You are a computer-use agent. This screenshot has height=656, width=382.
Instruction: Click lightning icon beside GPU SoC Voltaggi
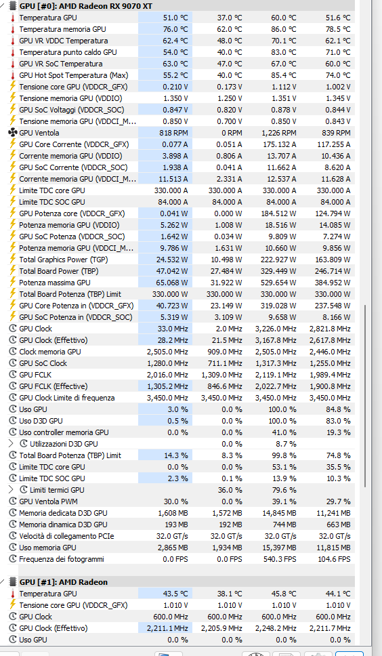pos(13,110)
